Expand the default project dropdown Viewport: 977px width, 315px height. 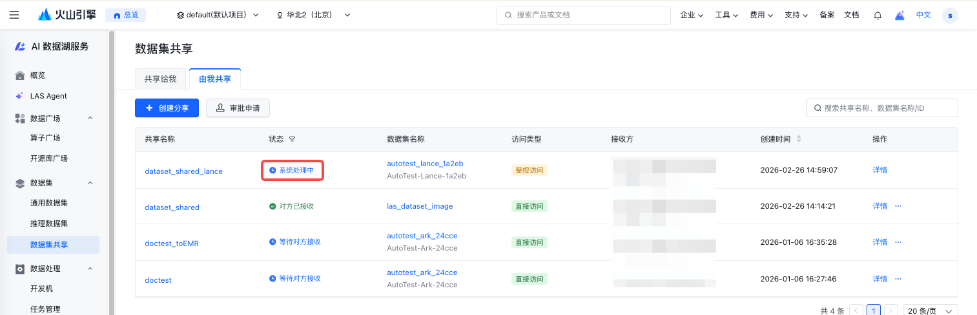tap(218, 15)
